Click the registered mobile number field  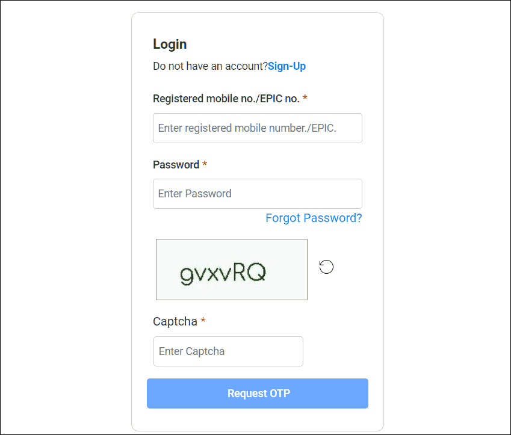pos(258,128)
